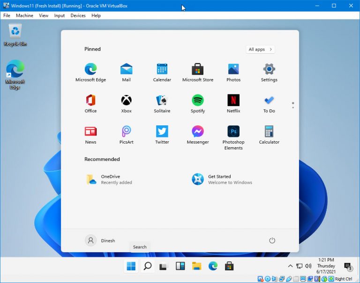
Task: Open the Recycle Bin desktop icon
Action: point(15,35)
